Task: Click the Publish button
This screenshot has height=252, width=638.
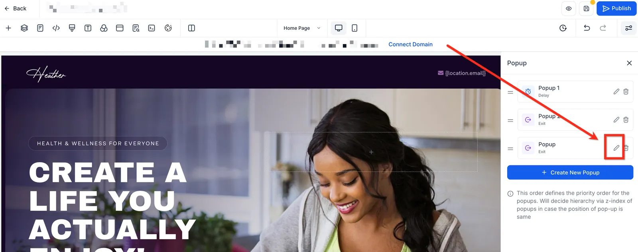Action: 616,8
